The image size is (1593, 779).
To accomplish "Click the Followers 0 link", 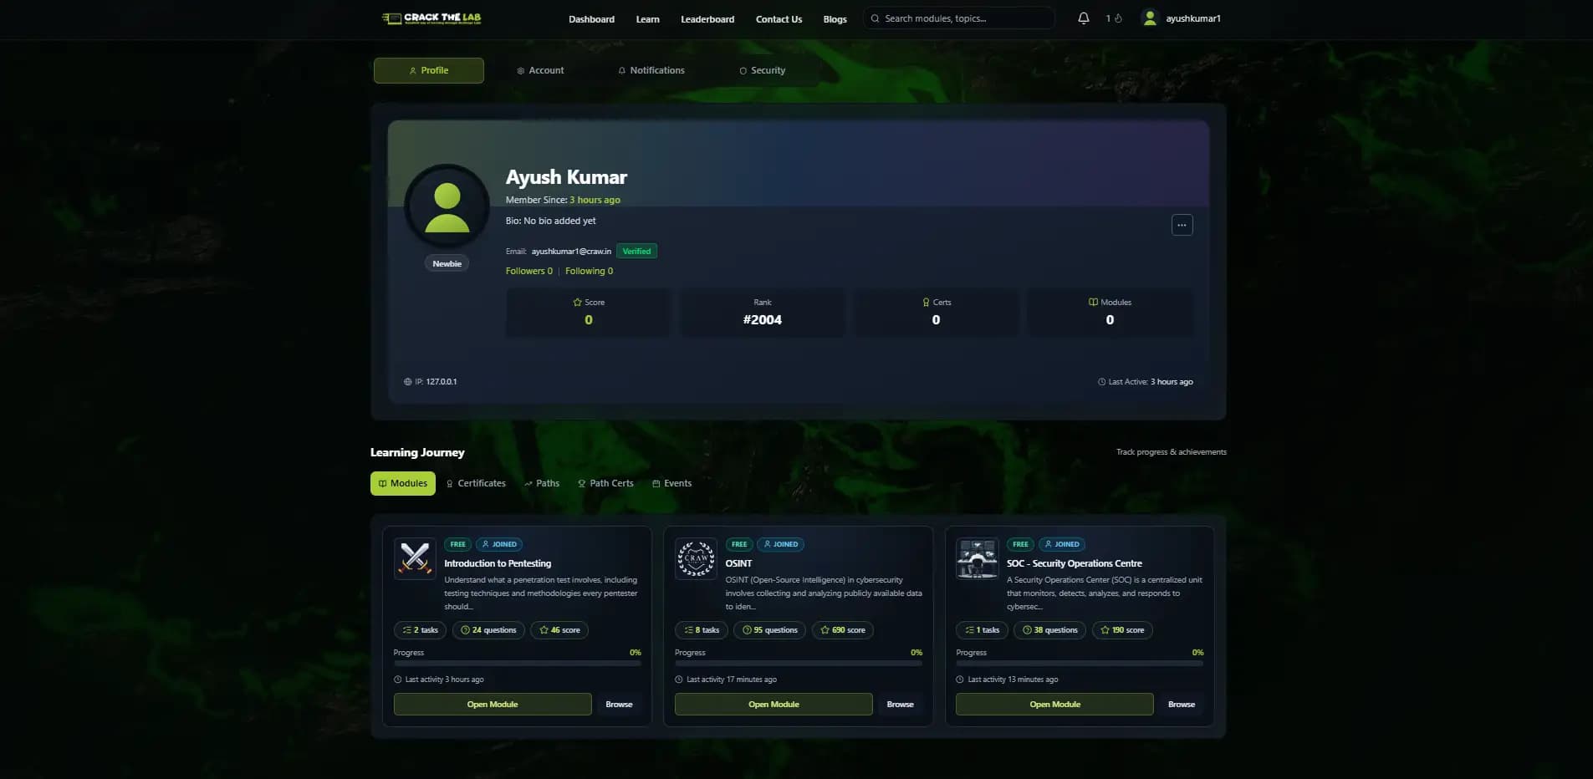I will 528,271.
